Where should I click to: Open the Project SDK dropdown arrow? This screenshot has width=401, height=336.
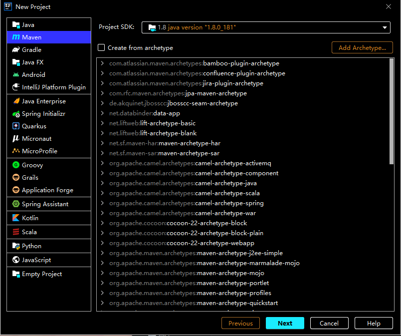(385, 27)
